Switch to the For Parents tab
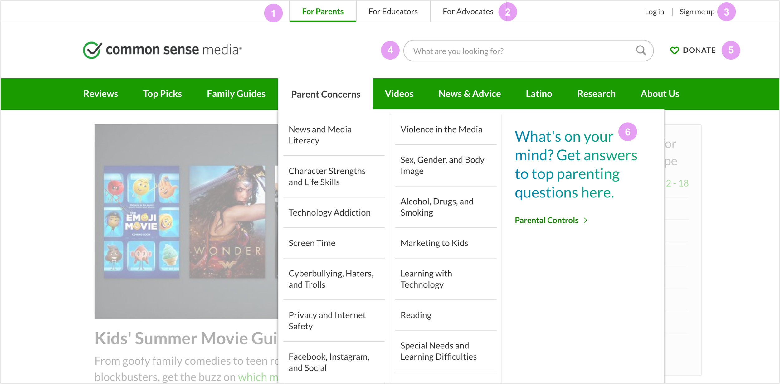This screenshot has width=780, height=384. [x=323, y=12]
